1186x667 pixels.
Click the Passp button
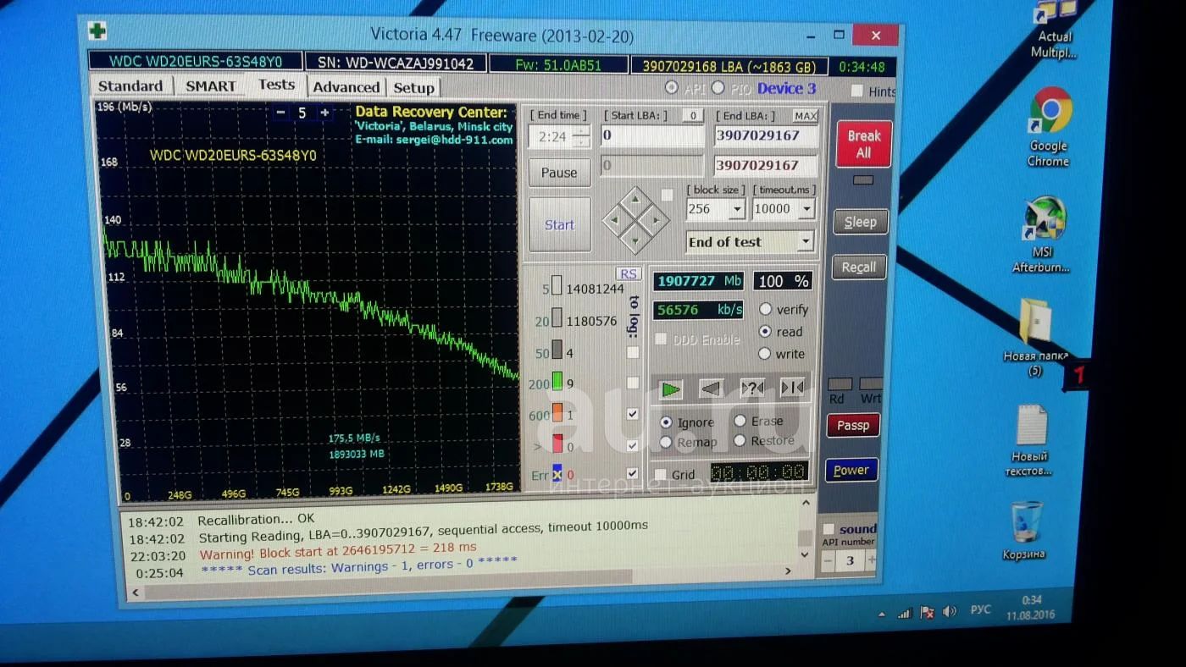coord(853,425)
